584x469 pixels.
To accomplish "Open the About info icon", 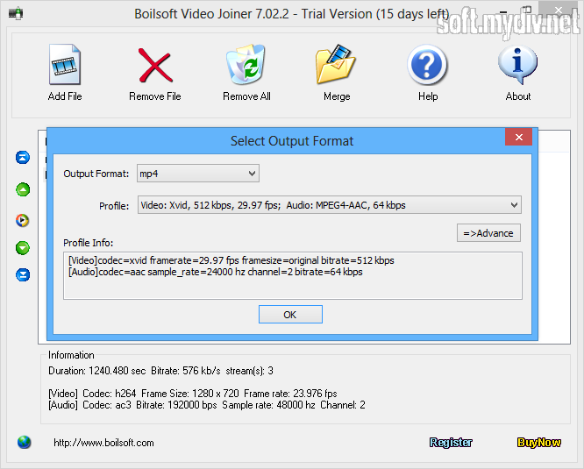I will pyautogui.click(x=517, y=64).
